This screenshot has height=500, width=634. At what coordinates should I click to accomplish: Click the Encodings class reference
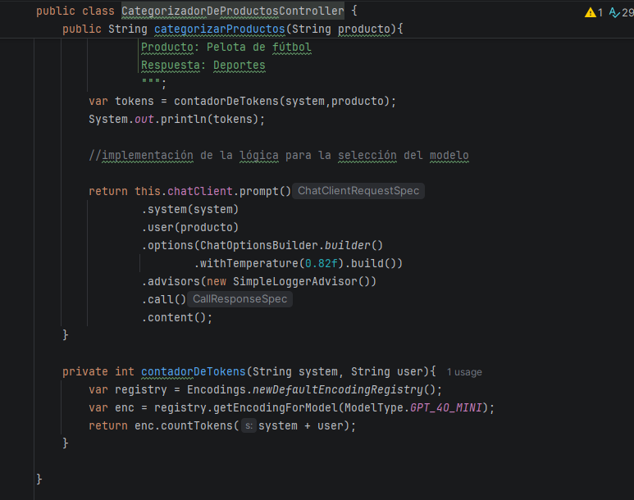pyautogui.click(x=217, y=389)
